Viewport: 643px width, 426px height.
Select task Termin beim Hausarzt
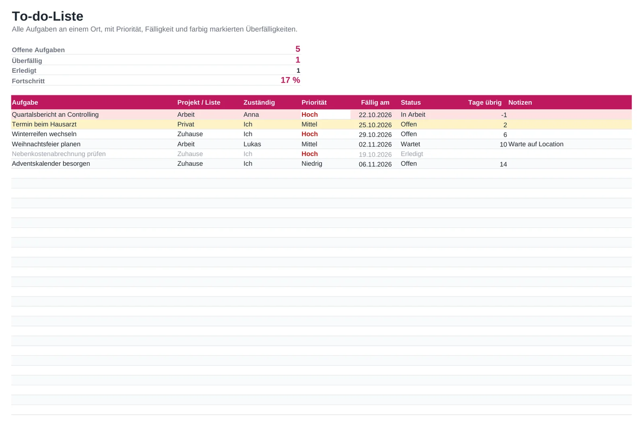click(44, 124)
